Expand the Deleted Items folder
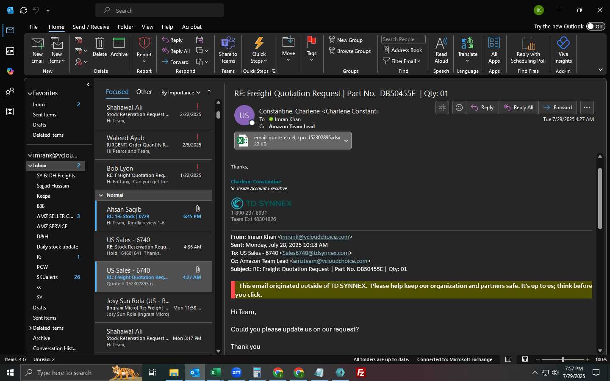 click(x=30, y=328)
